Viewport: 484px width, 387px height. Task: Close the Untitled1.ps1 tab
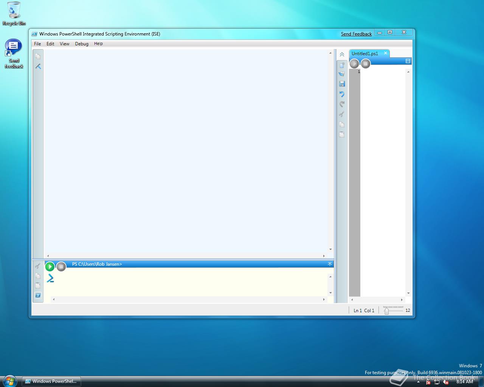coord(386,53)
